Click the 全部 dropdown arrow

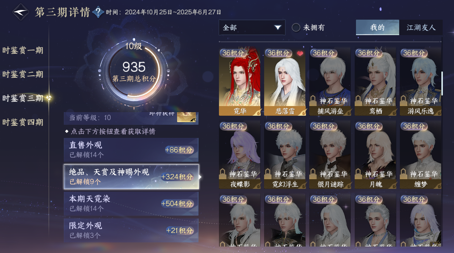tap(278, 27)
